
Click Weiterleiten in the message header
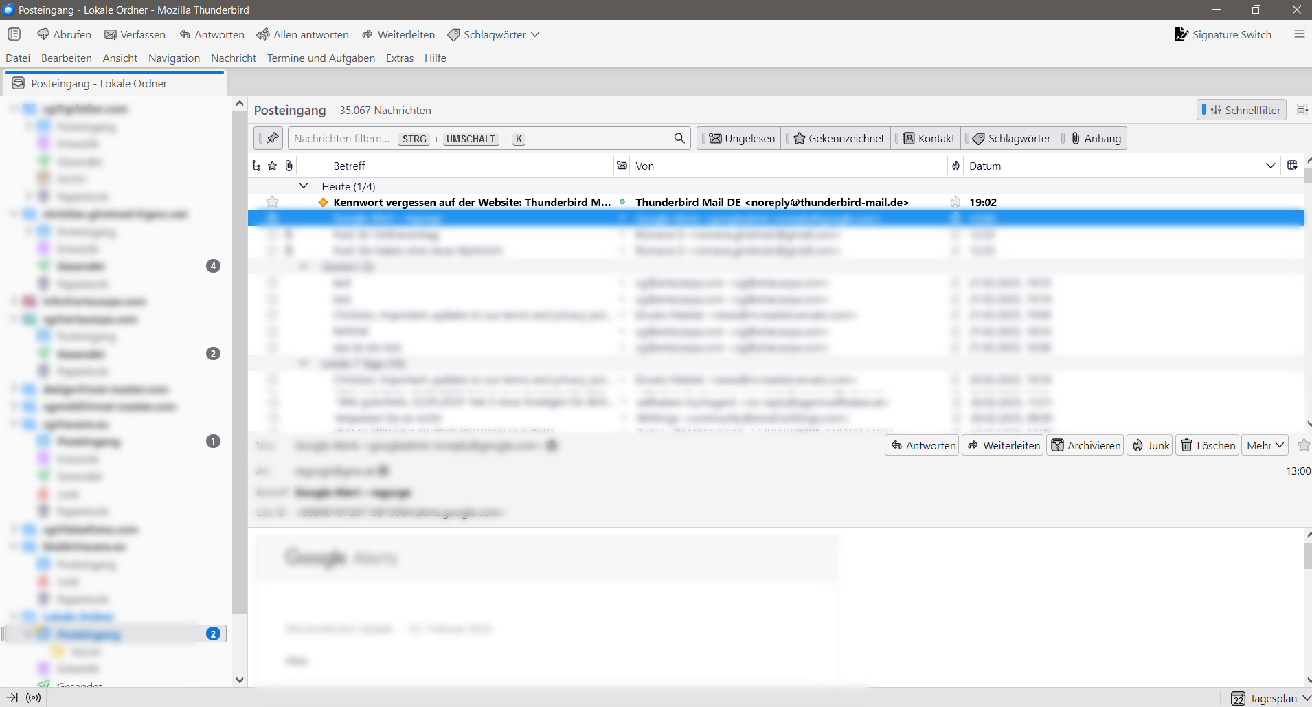click(1003, 445)
